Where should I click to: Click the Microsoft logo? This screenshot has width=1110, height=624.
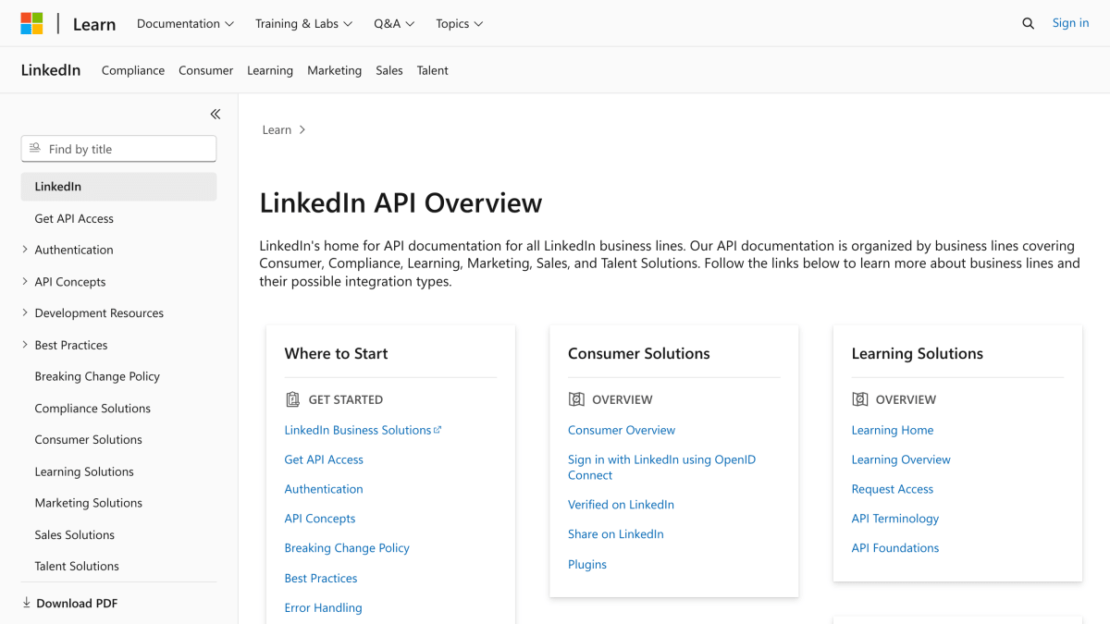tap(31, 23)
